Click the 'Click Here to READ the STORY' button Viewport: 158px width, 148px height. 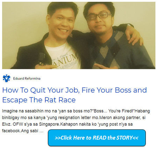coord(97,138)
